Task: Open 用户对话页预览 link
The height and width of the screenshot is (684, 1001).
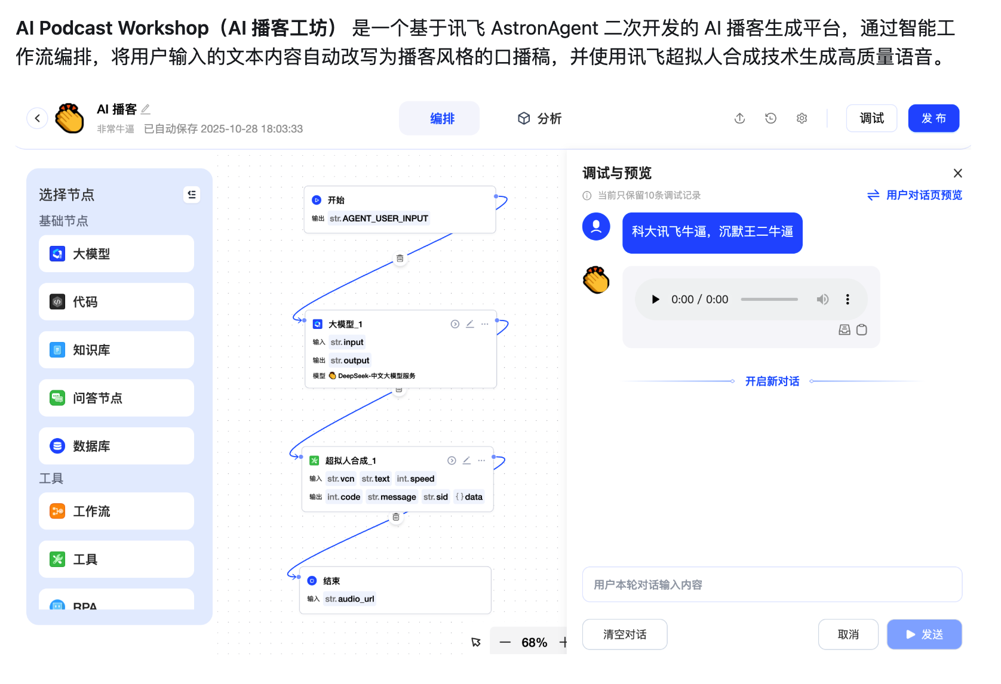Action: (914, 195)
